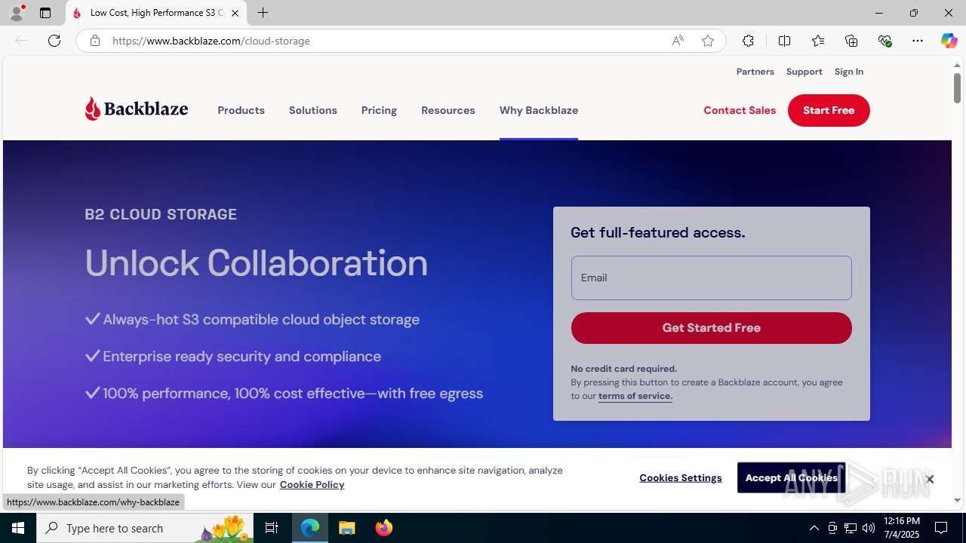Open the Products menu
Image resolution: width=966 pixels, height=543 pixels.
241,110
